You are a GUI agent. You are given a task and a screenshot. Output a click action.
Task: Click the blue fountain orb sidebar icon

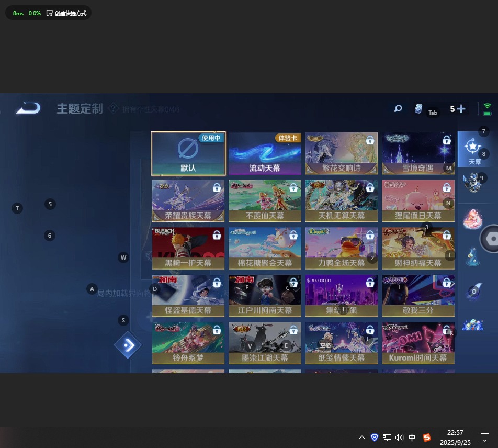[473, 256]
